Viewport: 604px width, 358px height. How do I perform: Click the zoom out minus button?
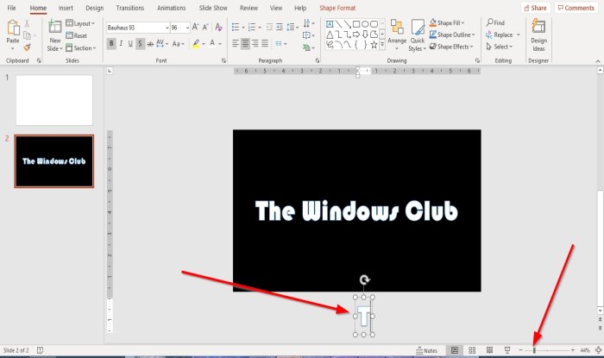(521, 350)
